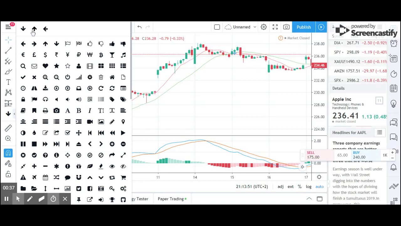Select the recently used up-arrow icon

click(x=34, y=29)
